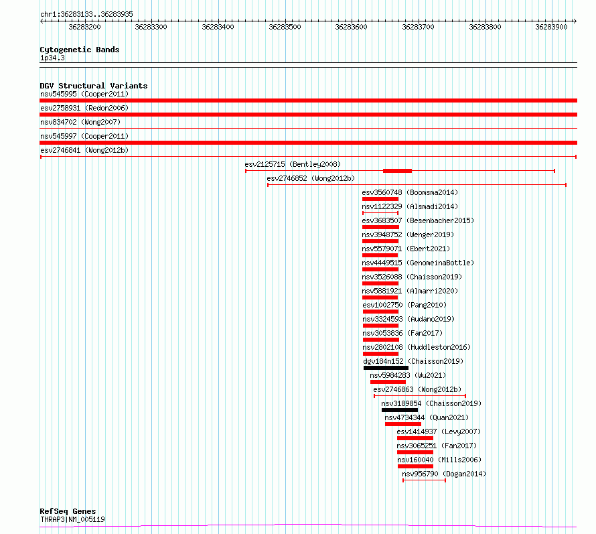Screen dimensions: 596x534
Task: Click the 1p34.3 cytogenetic band label
Action: point(52,58)
